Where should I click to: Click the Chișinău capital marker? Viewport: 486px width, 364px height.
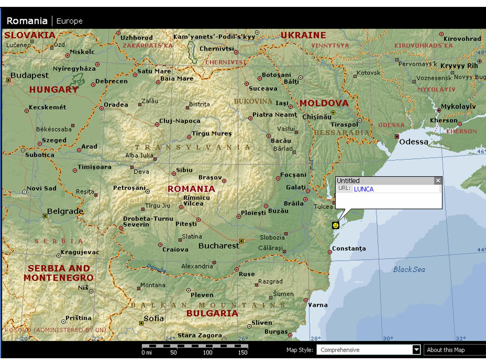(333, 113)
